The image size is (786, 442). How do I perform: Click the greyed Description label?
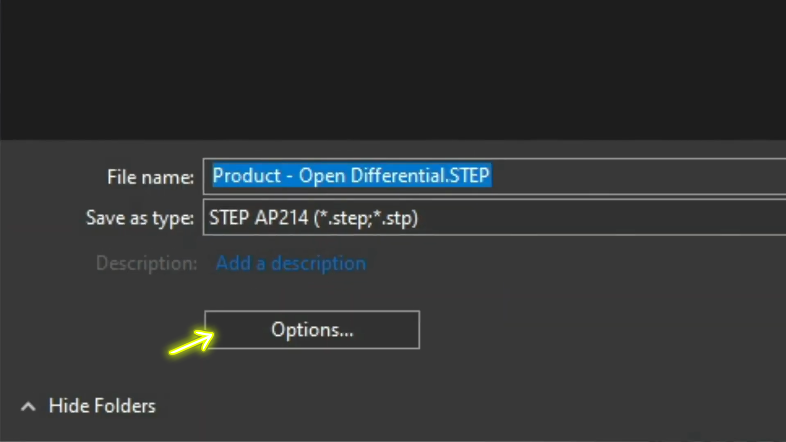pos(147,263)
